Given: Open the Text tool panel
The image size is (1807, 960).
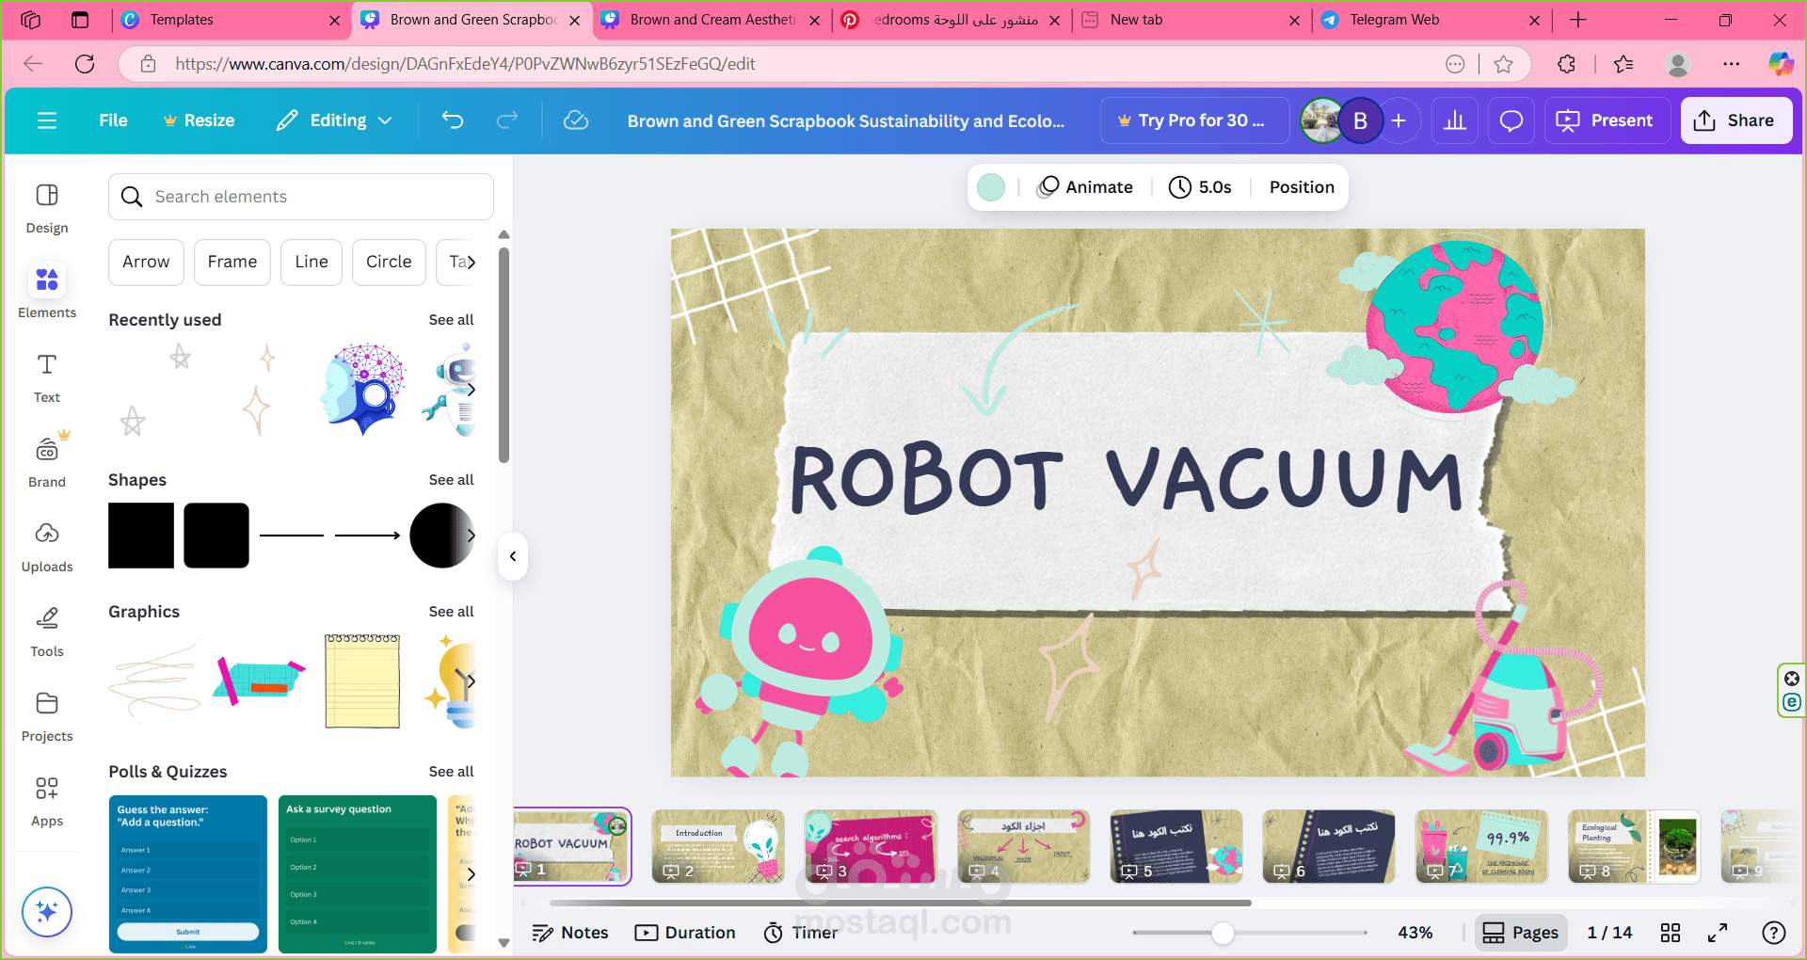Looking at the screenshot, I should (x=47, y=378).
